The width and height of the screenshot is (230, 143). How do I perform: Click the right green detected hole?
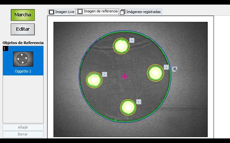pyautogui.click(x=156, y=73)
